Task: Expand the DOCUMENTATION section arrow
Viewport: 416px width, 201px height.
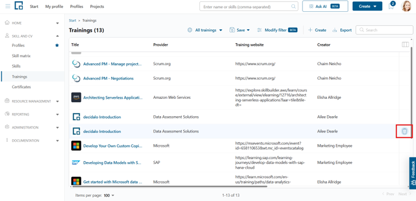Action: (58, 141)
